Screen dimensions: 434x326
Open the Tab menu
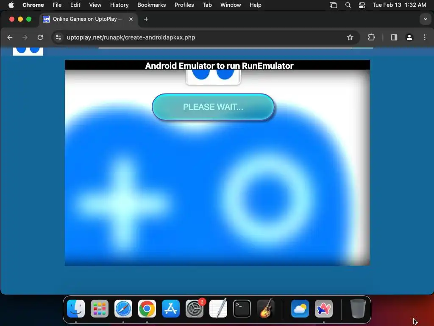coord(207,5)
